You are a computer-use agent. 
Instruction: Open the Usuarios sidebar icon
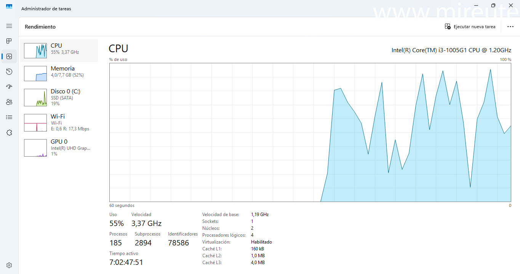tap(9, 102)
